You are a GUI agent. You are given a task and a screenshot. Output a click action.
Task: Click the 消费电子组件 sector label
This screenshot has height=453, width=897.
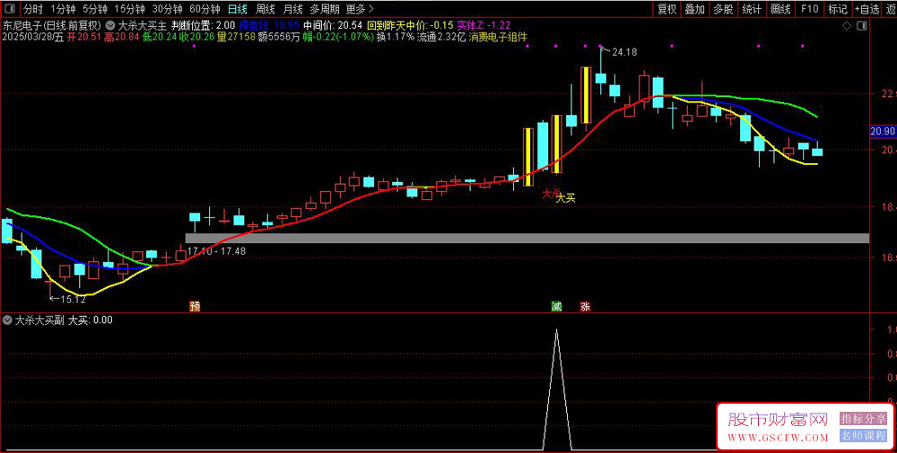tap(498, 37)
